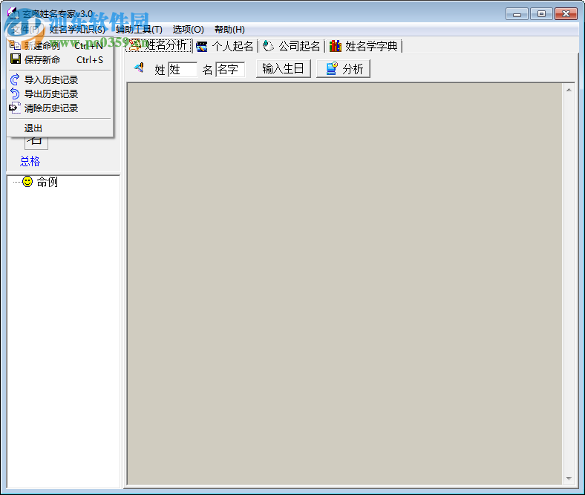Click the 分析 analyze button

click(343, 68)
